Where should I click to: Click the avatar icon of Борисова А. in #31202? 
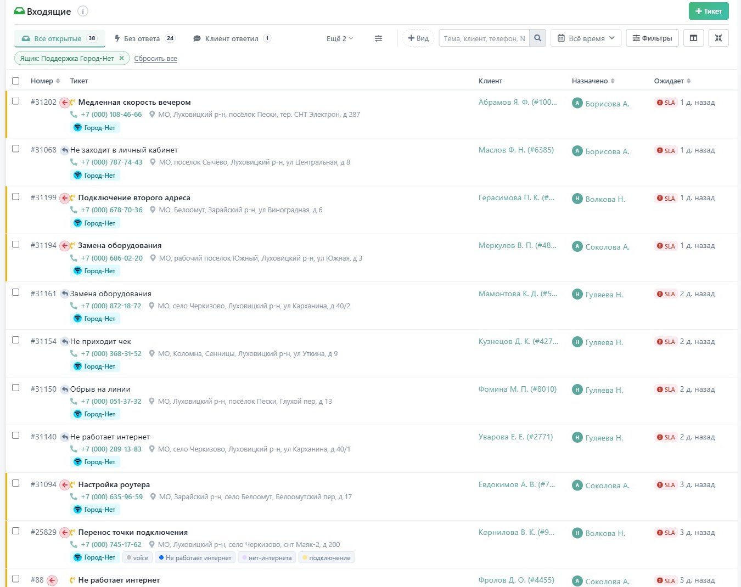point(577,103)
